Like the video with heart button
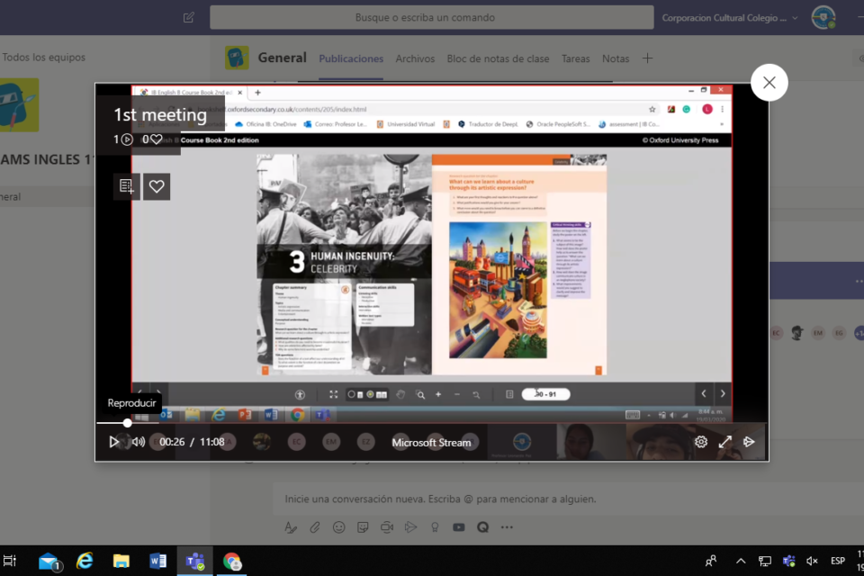864x576 pixels. (157, 186)
